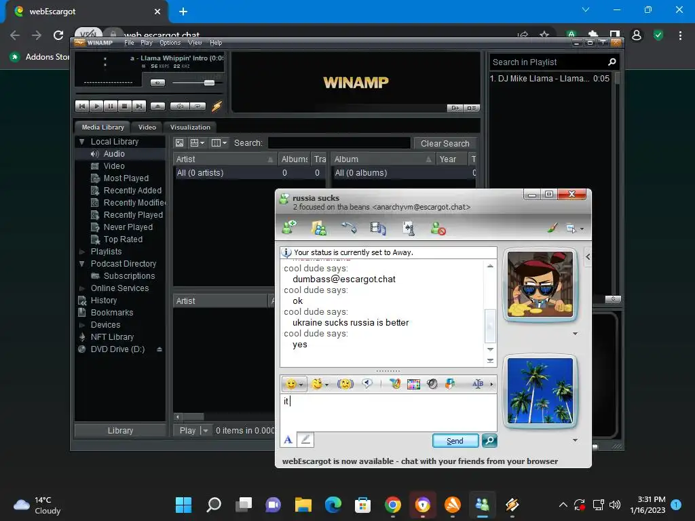Open the Winamp Options menu

170,43
